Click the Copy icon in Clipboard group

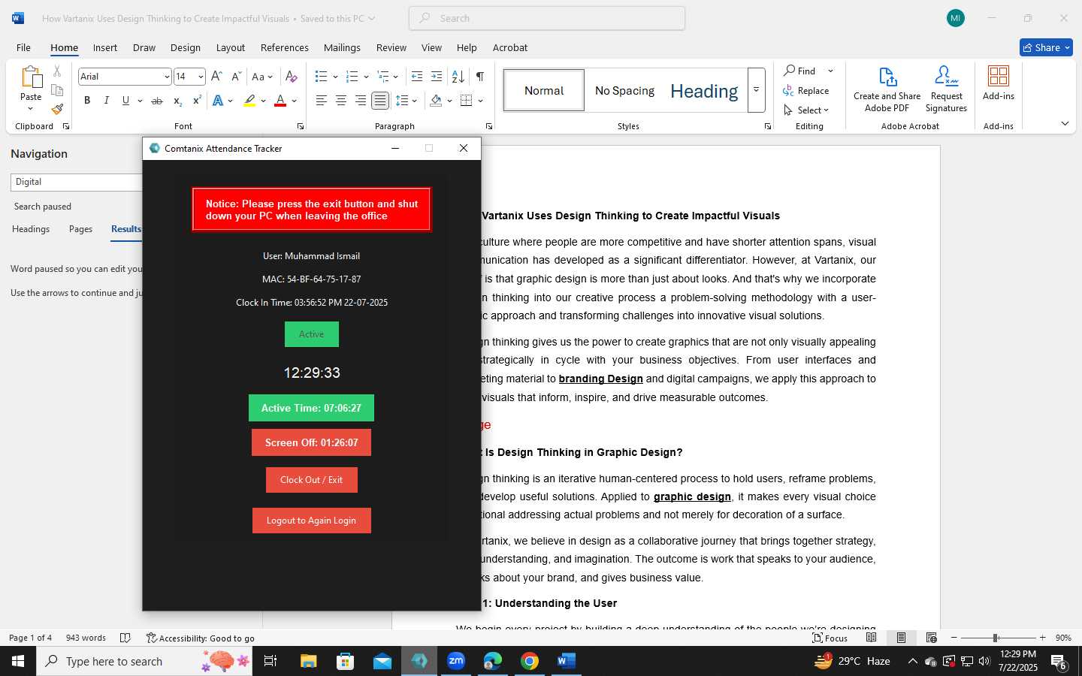click(57, 90)
